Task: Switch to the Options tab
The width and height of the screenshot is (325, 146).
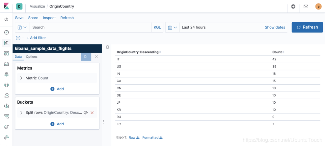Action: pyautogui.click(x=32, y=56)
